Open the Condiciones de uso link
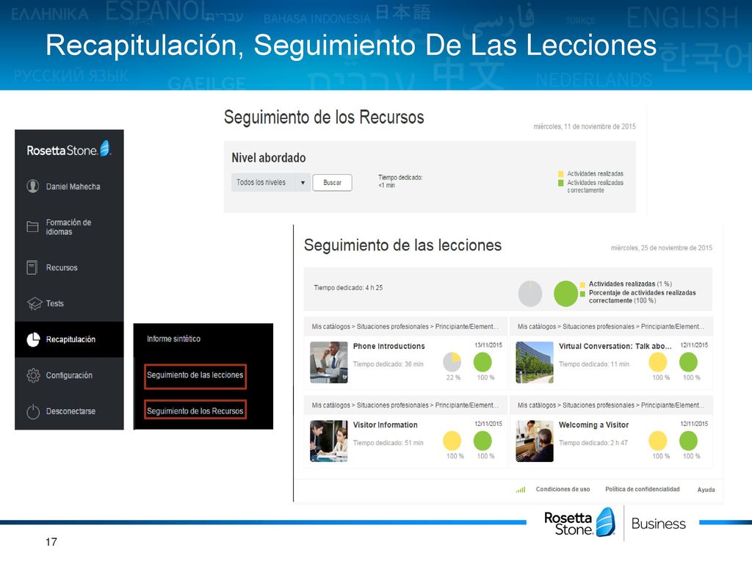 tap(563, 489)
